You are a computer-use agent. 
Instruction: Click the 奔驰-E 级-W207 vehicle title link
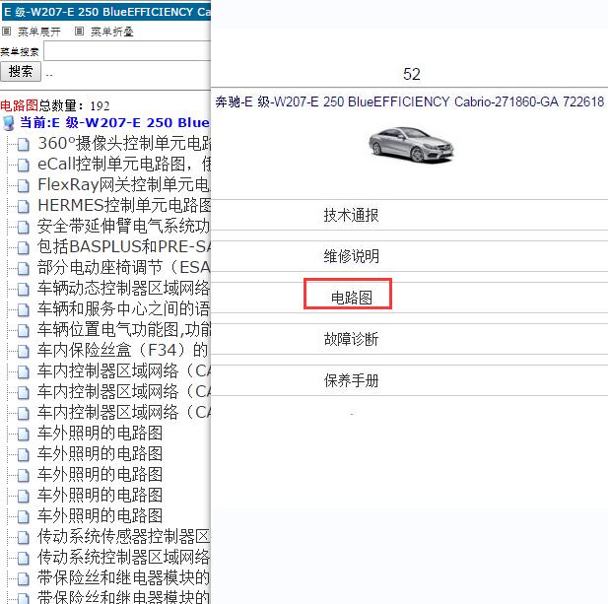click(x=410, y=101)
